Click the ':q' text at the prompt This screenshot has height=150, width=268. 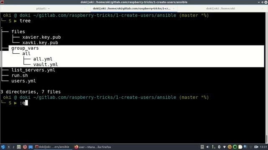pyautogui.click(x=22, y=103)
